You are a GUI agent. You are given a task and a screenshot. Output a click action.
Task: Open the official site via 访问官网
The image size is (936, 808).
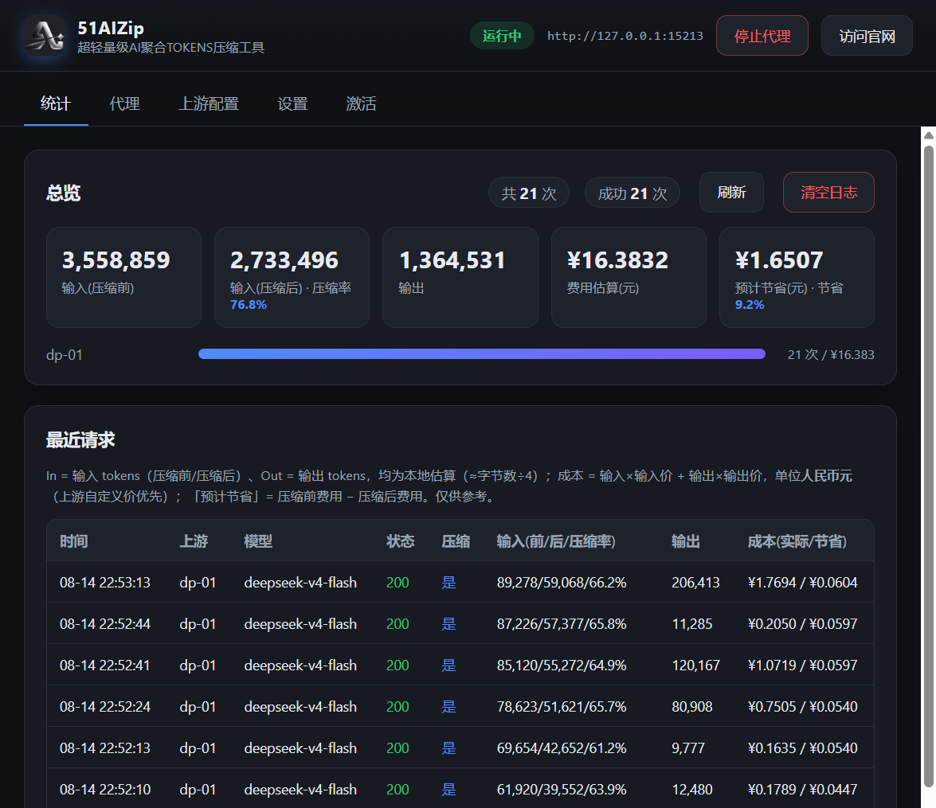(x=867, y=36)
